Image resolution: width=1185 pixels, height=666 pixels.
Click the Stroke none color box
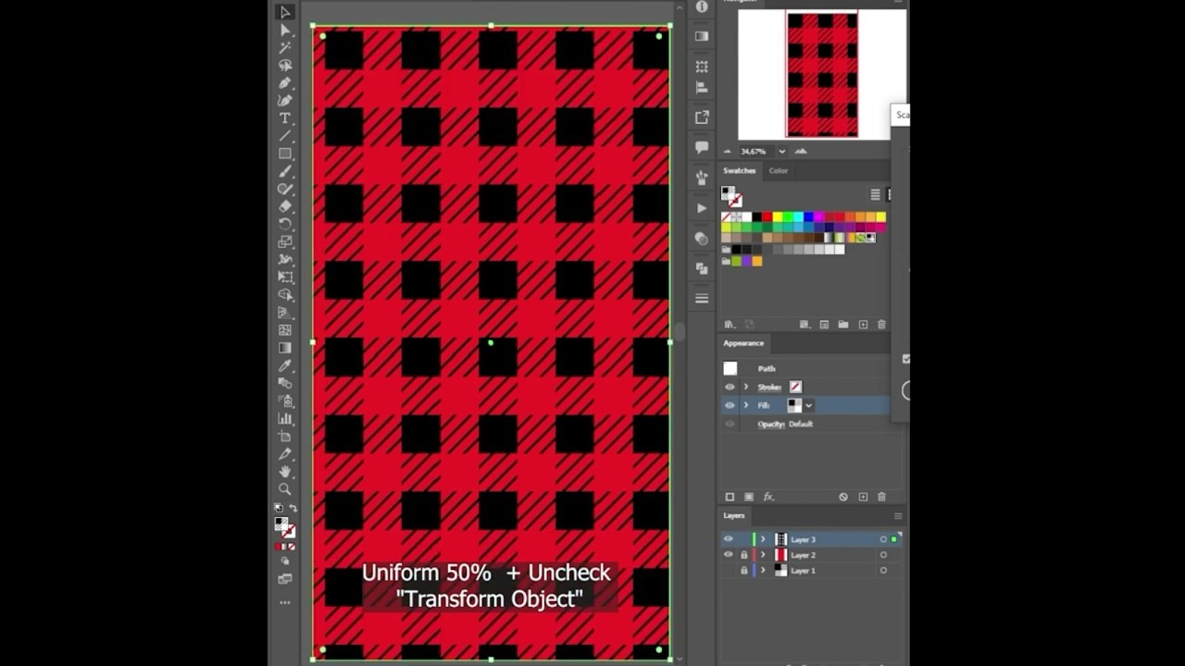pyautogui.click(x=795, y=387)
